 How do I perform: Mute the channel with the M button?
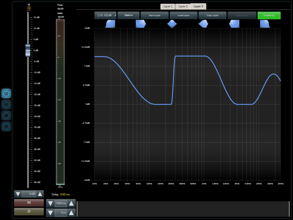pos(29,203)
